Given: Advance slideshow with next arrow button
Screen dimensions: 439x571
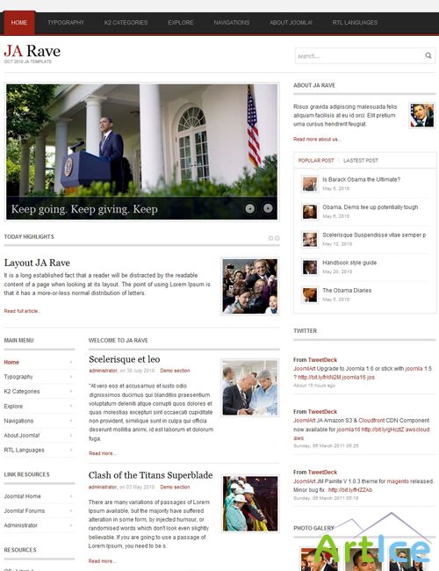Looking at the screenshot, I should [x=268, y=208].
